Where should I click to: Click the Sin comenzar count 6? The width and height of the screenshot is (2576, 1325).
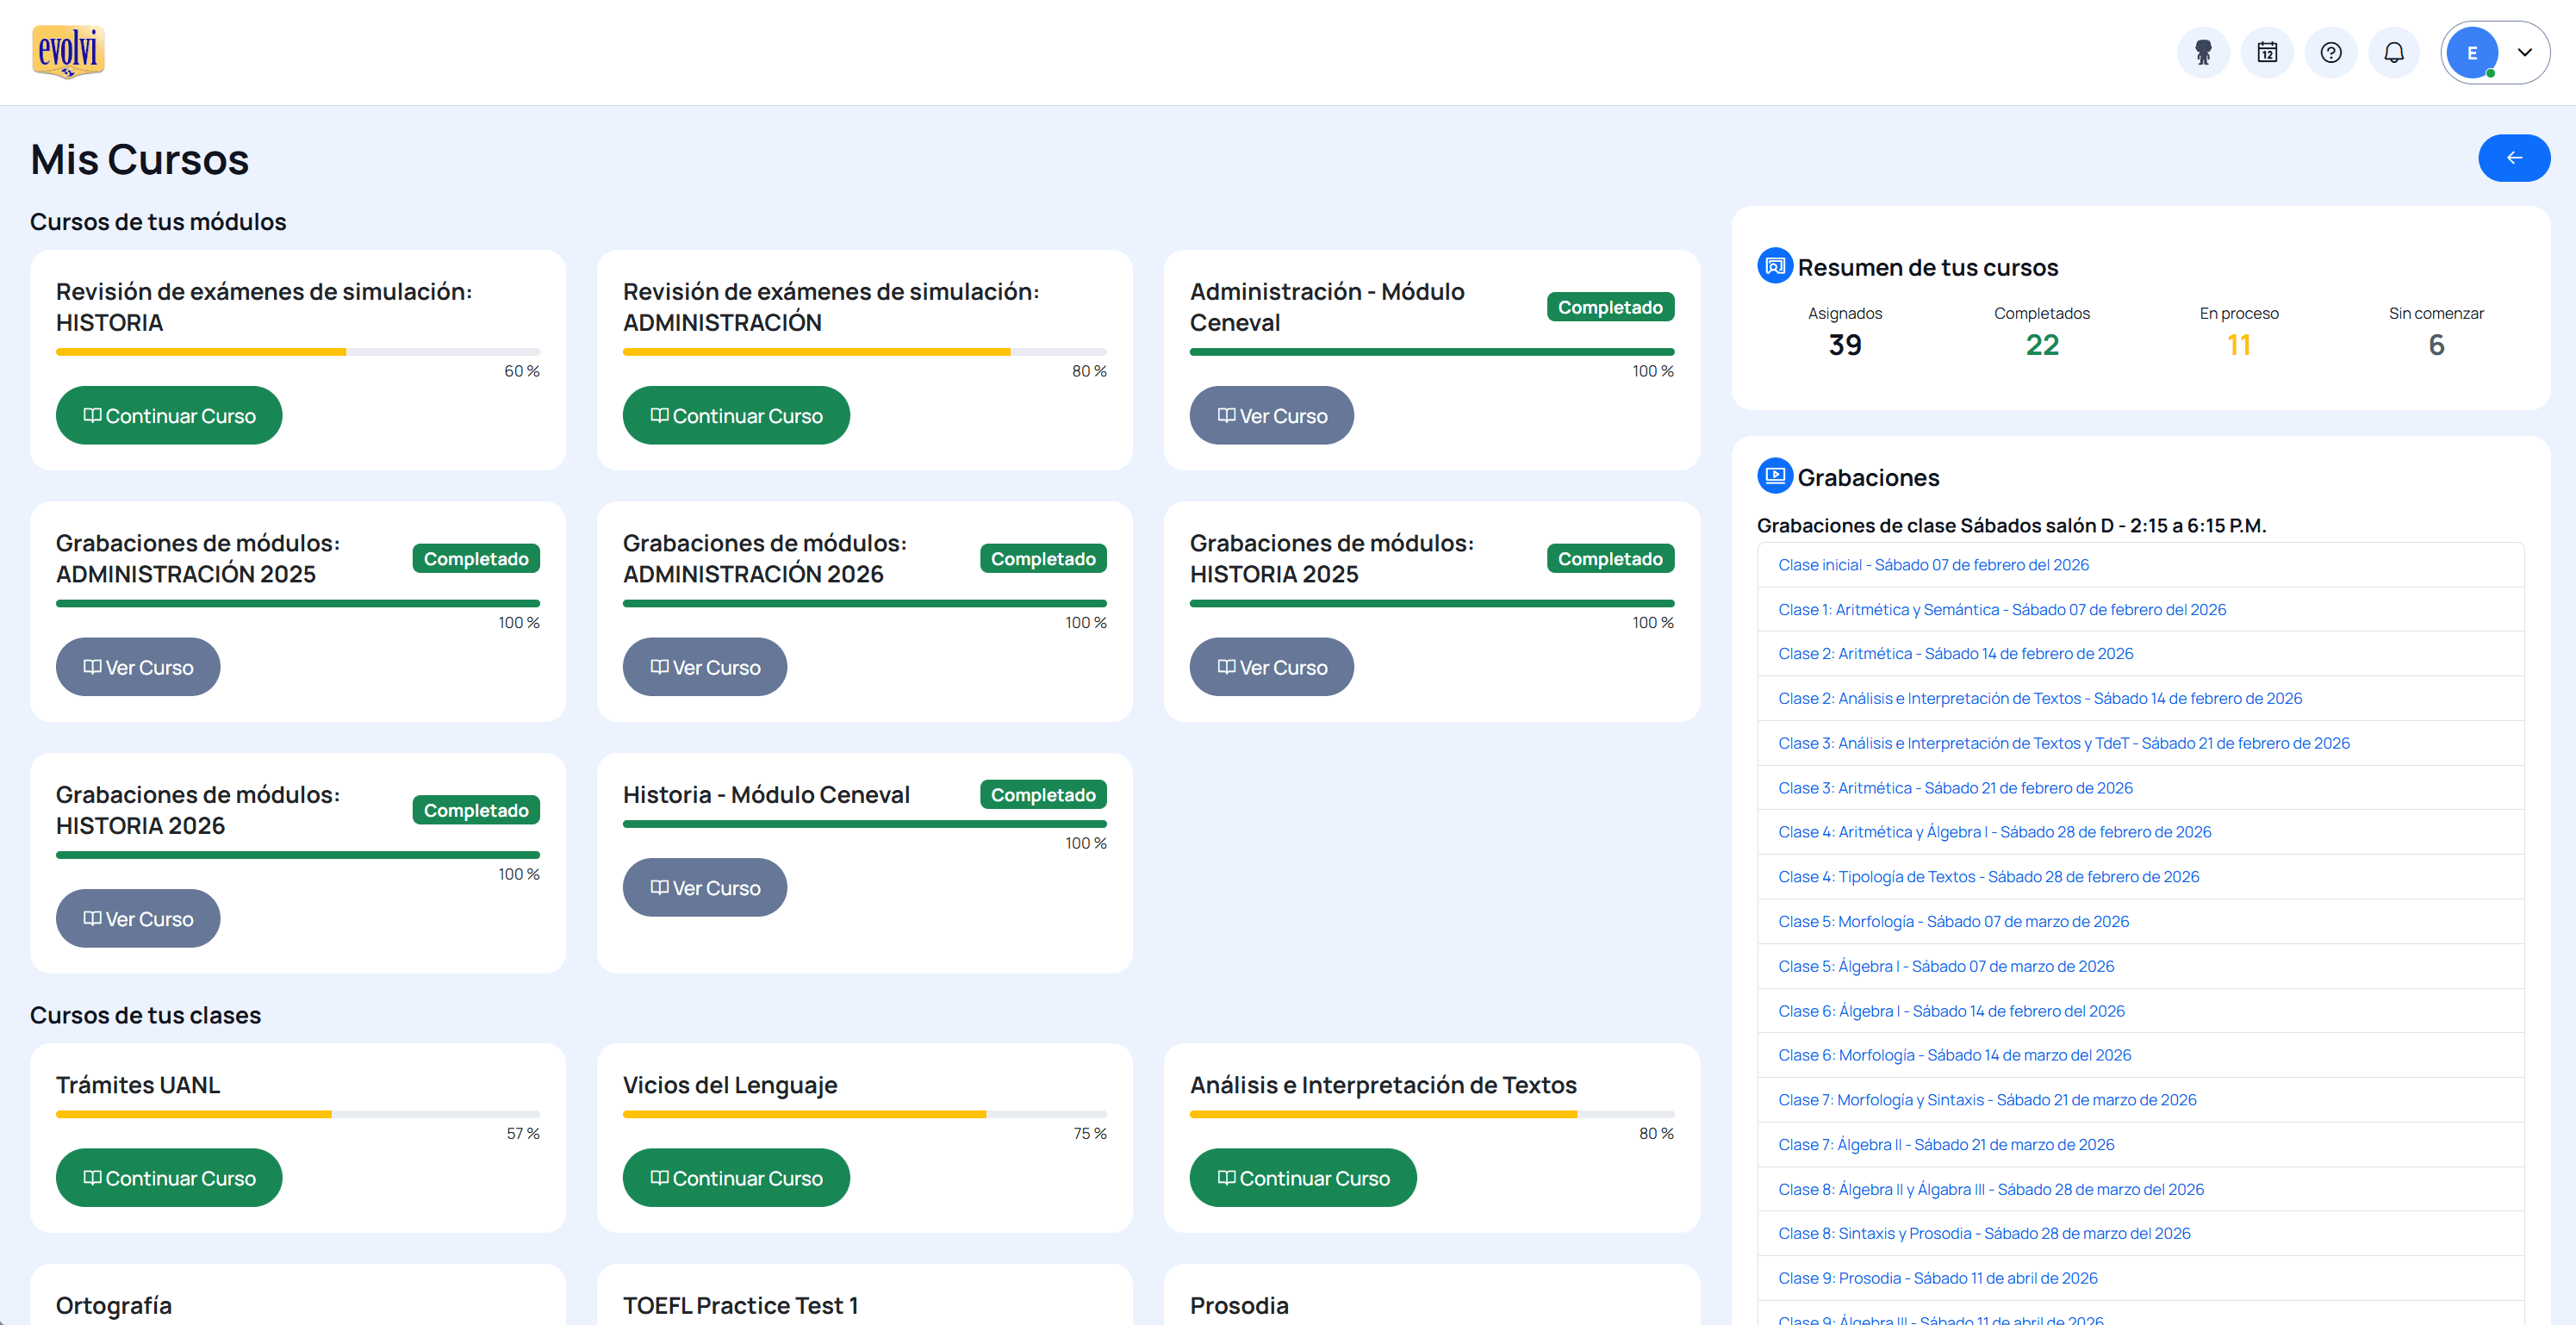(x=2436, y=345)
